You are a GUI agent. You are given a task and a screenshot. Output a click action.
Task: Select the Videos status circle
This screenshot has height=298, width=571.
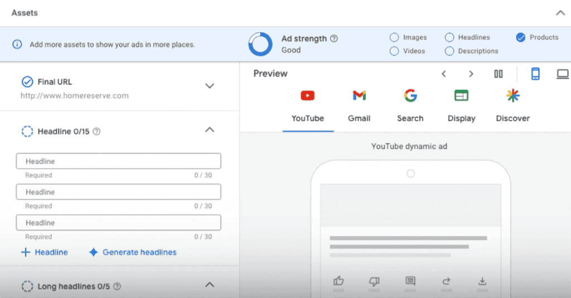click(x=394, y=51)
